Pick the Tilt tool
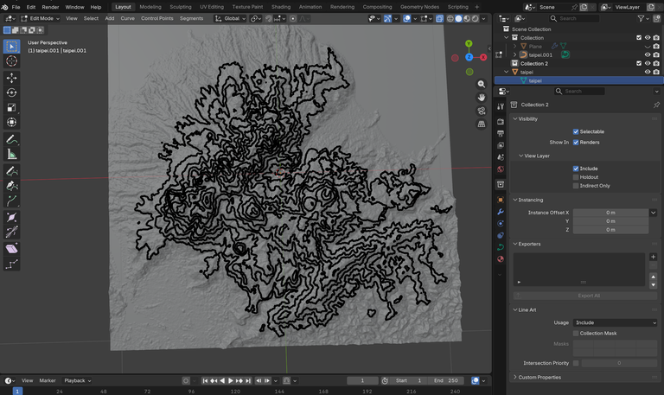This screenshot has height=395, width=664. 11,232
